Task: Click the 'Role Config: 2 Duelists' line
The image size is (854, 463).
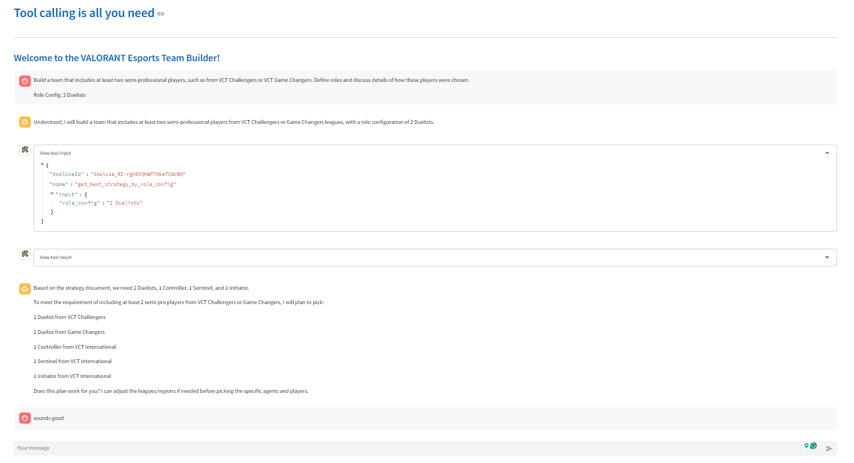Action: (60, 95)
